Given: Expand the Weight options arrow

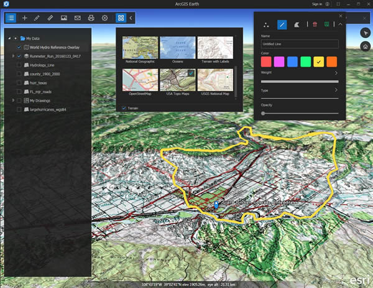Looking at the screenshot, I should 336,73.
